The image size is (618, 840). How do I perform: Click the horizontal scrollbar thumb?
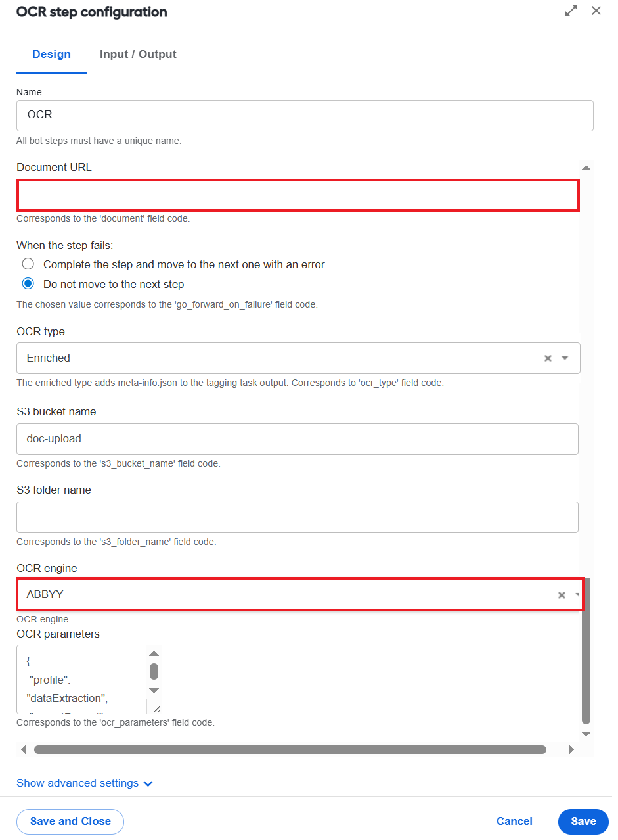[290, 749]
